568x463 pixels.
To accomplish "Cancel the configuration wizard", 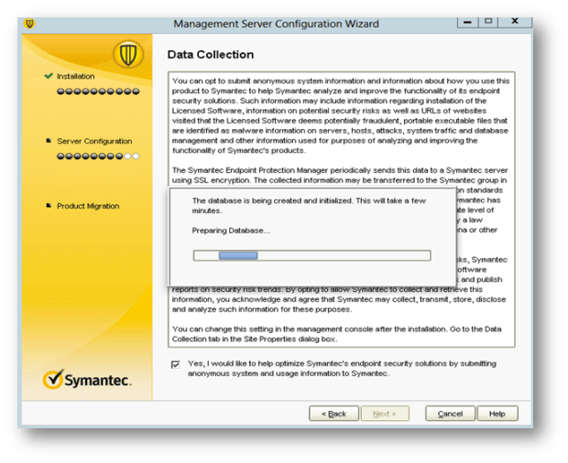I will [x=450, y=414].
